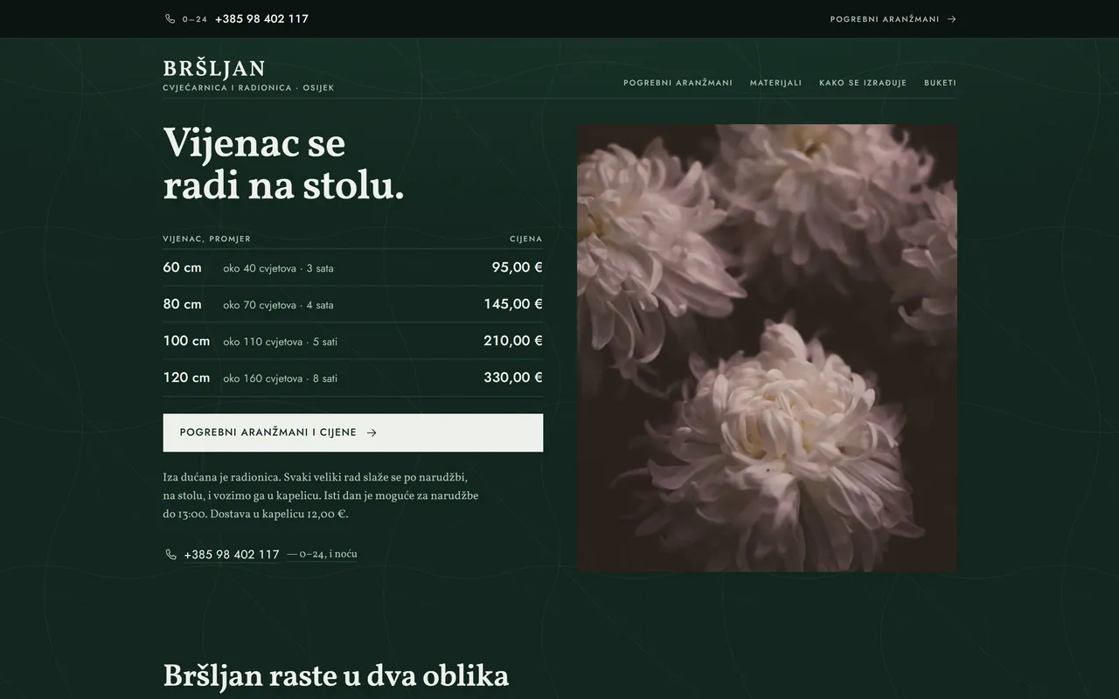This screenshot has width=1119, height=699.
Task: Click the text oko 110 cvjetova · 5 sati
Action: coord(280,342)
